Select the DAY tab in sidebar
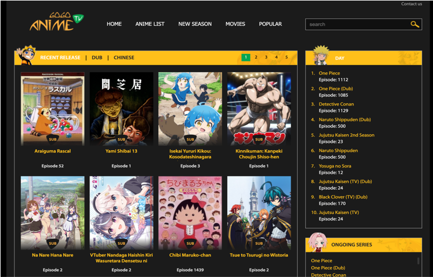 (340, 58)
